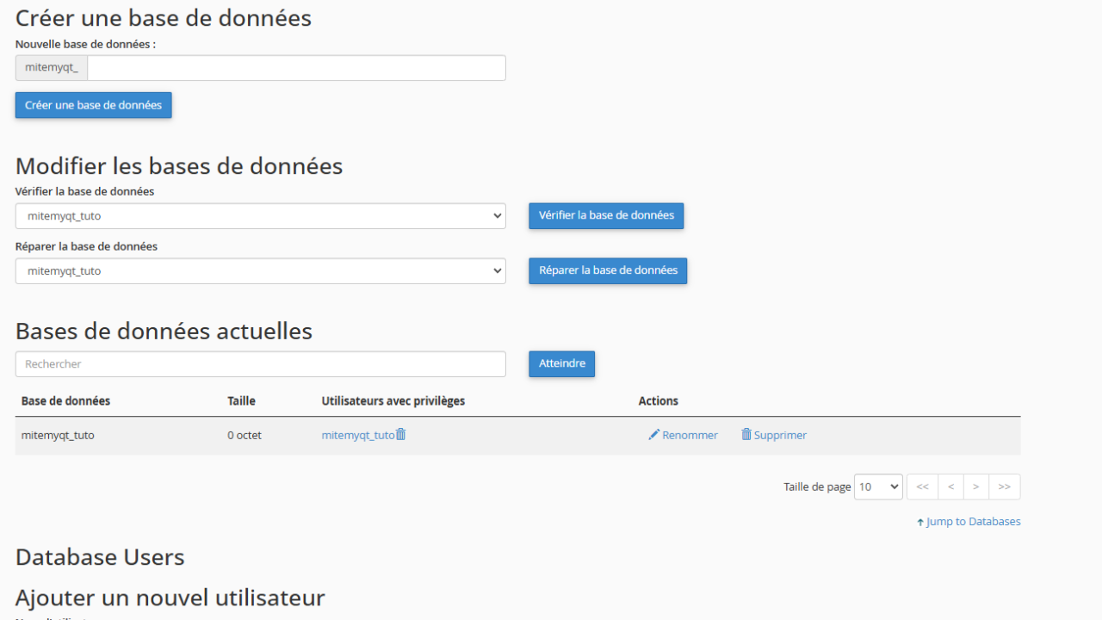
Task: Open the mitemyqt_tuto user privileges link
Action: coord(358,435)
